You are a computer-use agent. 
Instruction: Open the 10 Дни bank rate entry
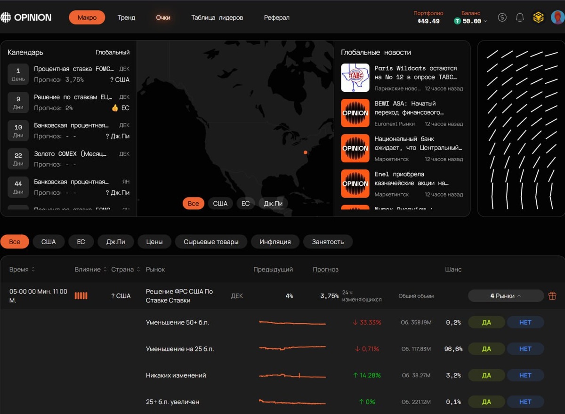point(68,131)
